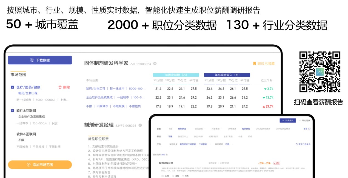Click the list icon inside 列表模式 button

coord(283,120)
